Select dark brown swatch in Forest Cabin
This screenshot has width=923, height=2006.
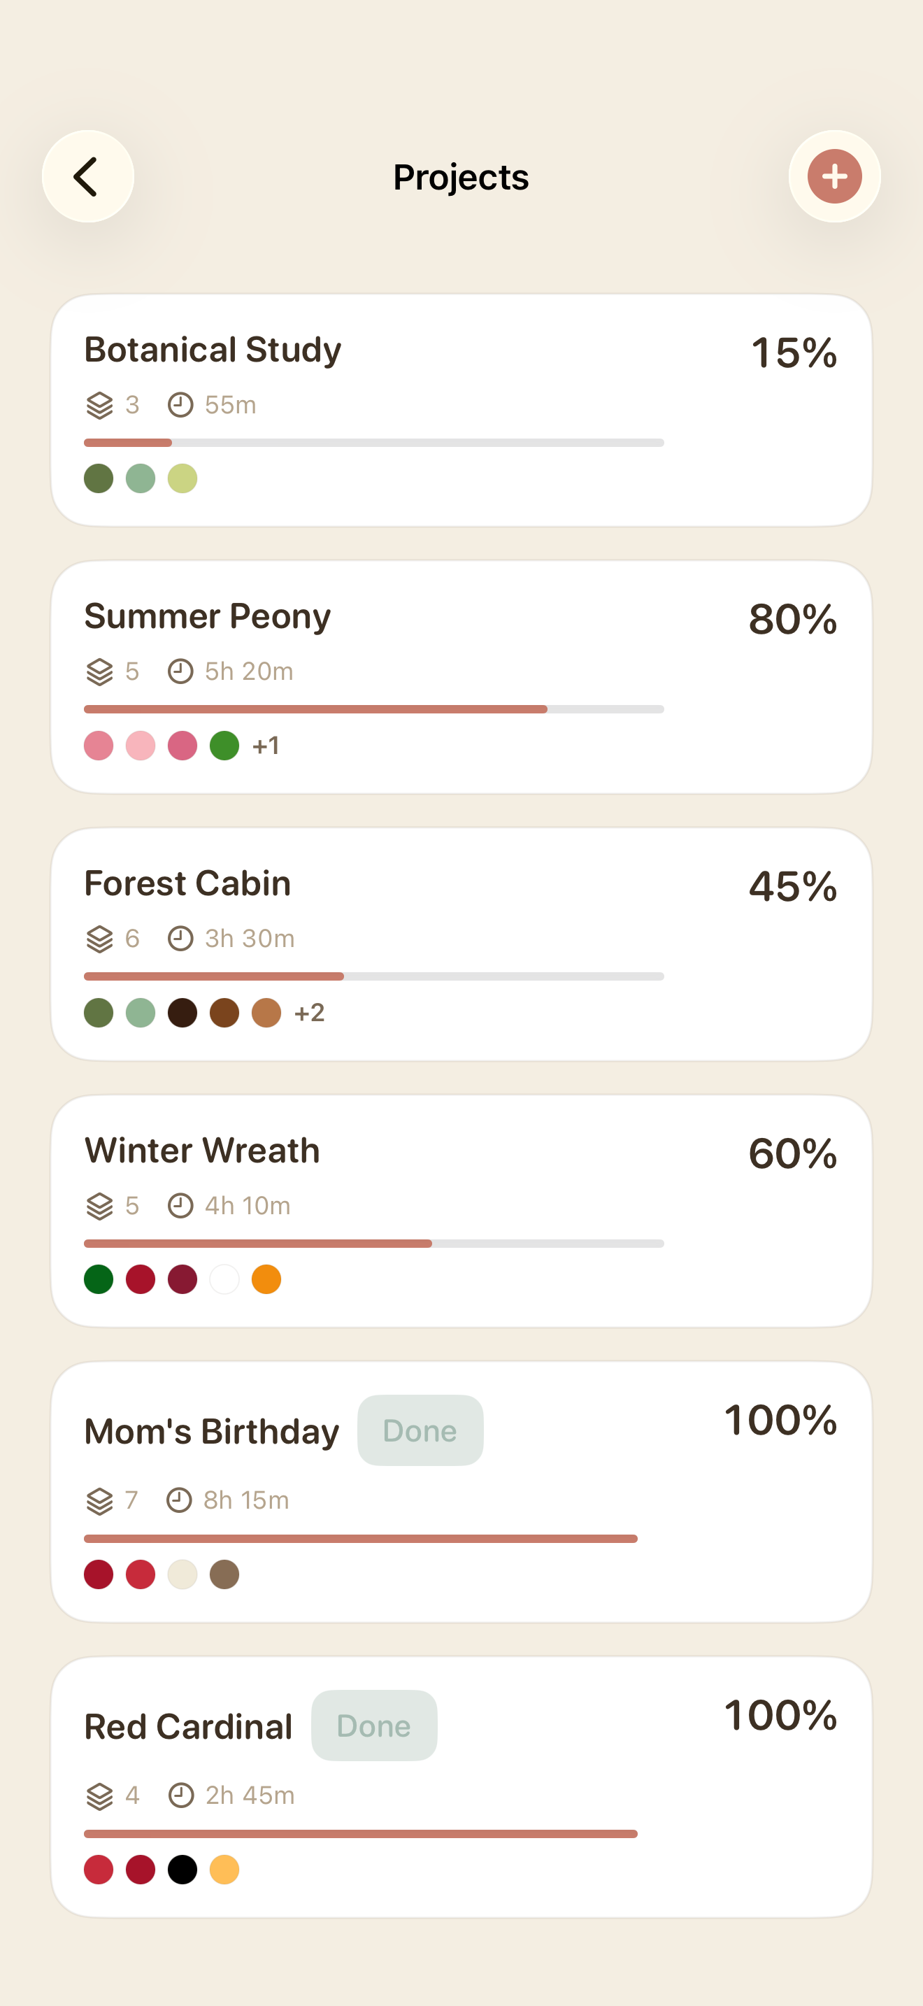[x=182, y=1012]
